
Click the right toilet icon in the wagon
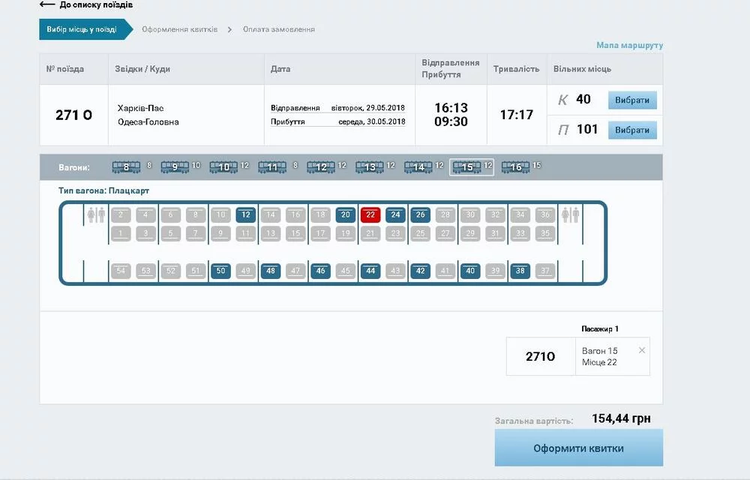[x=570, y=215]
